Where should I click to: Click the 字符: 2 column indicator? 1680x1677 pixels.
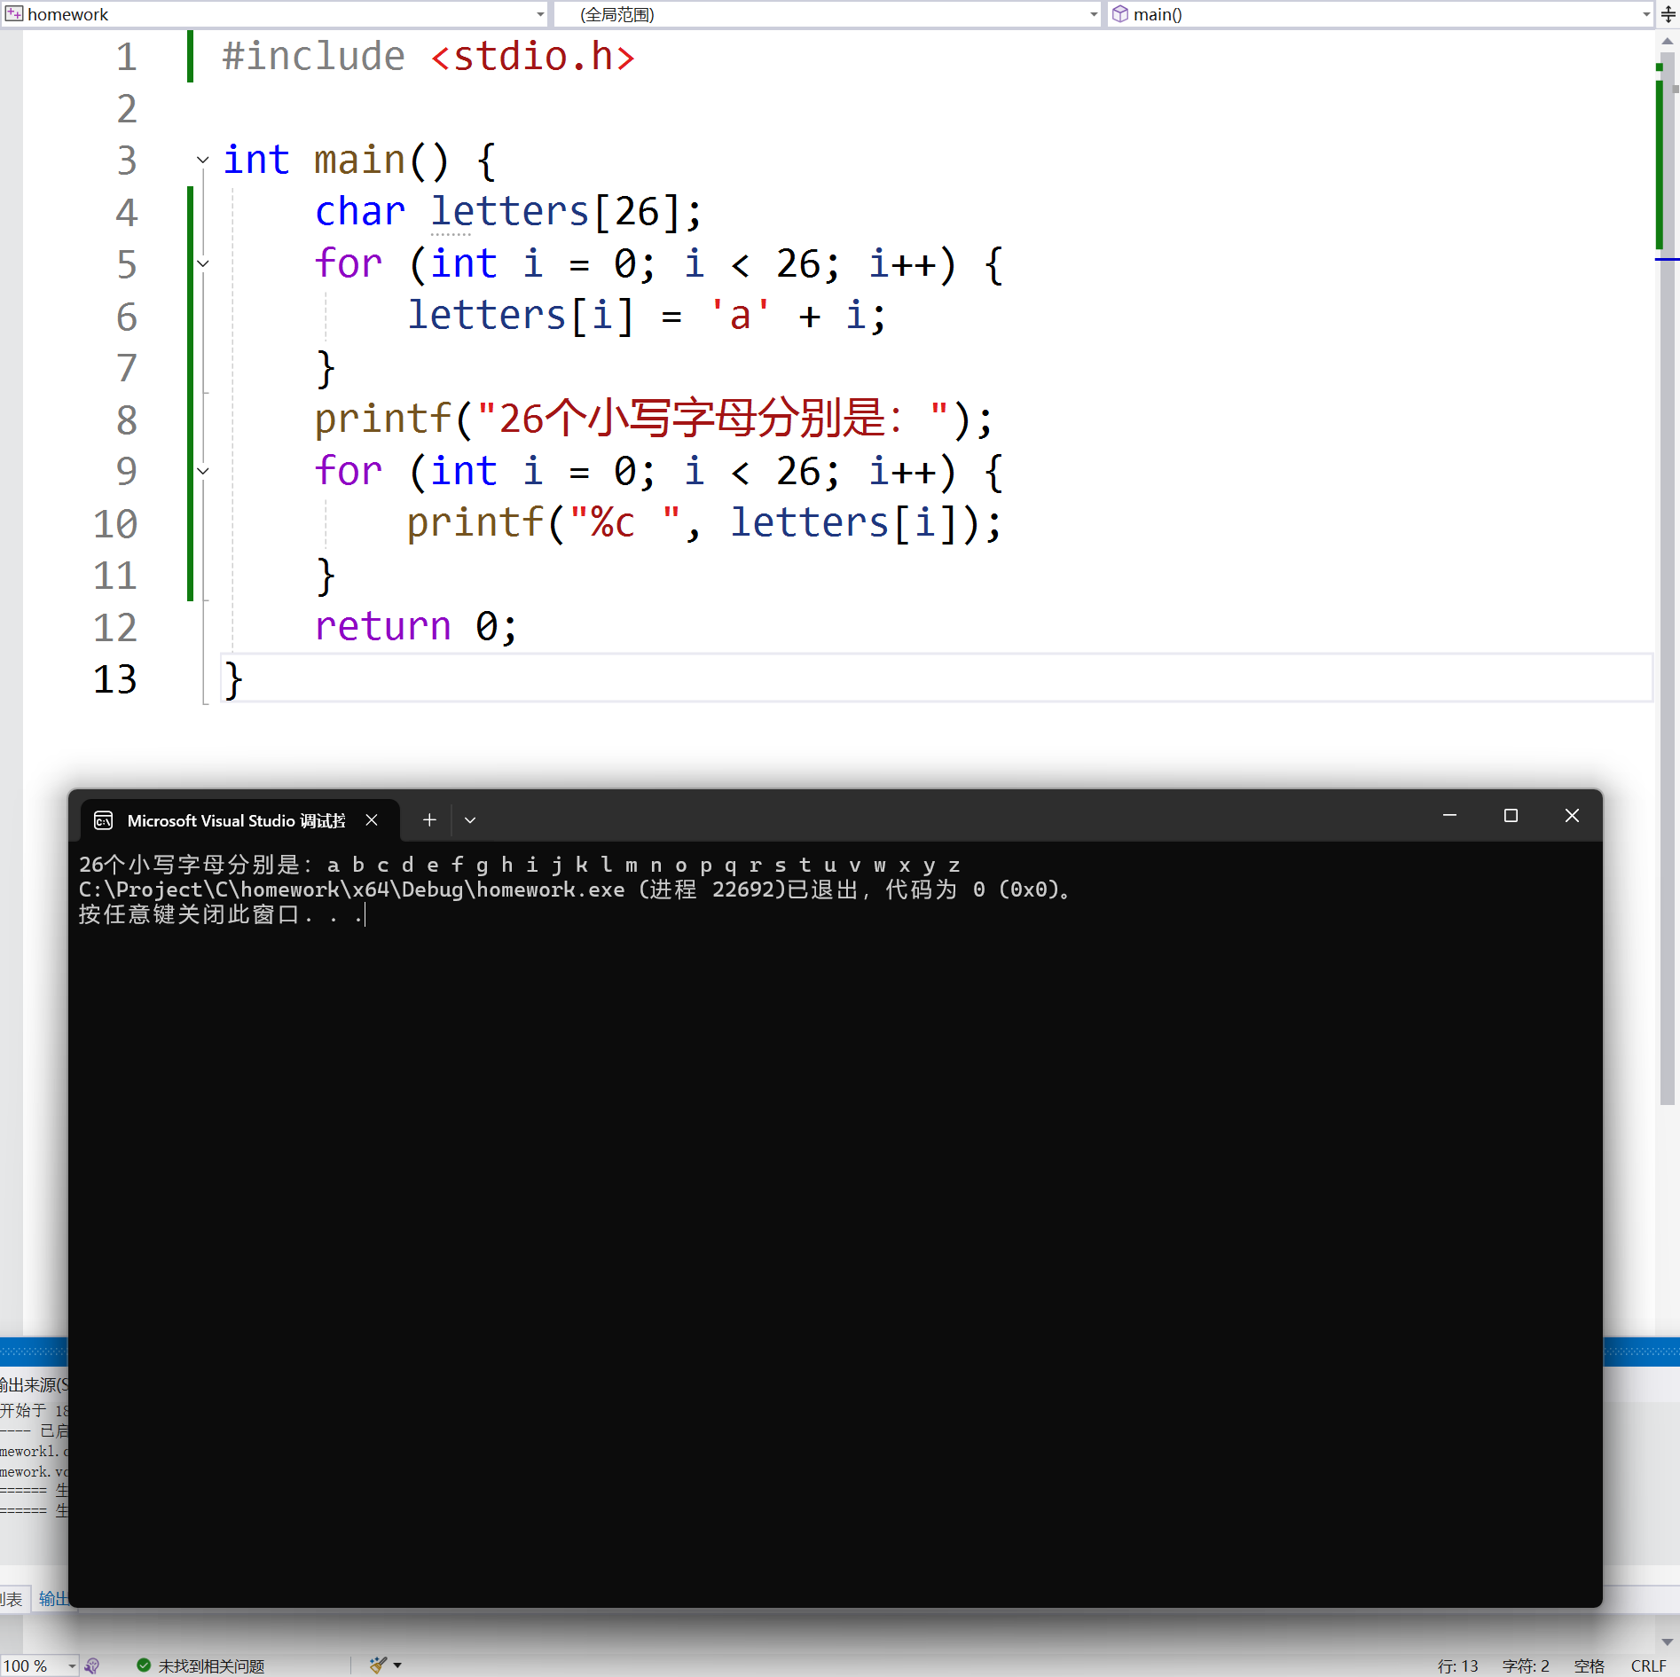(x=1526, y=1666)
